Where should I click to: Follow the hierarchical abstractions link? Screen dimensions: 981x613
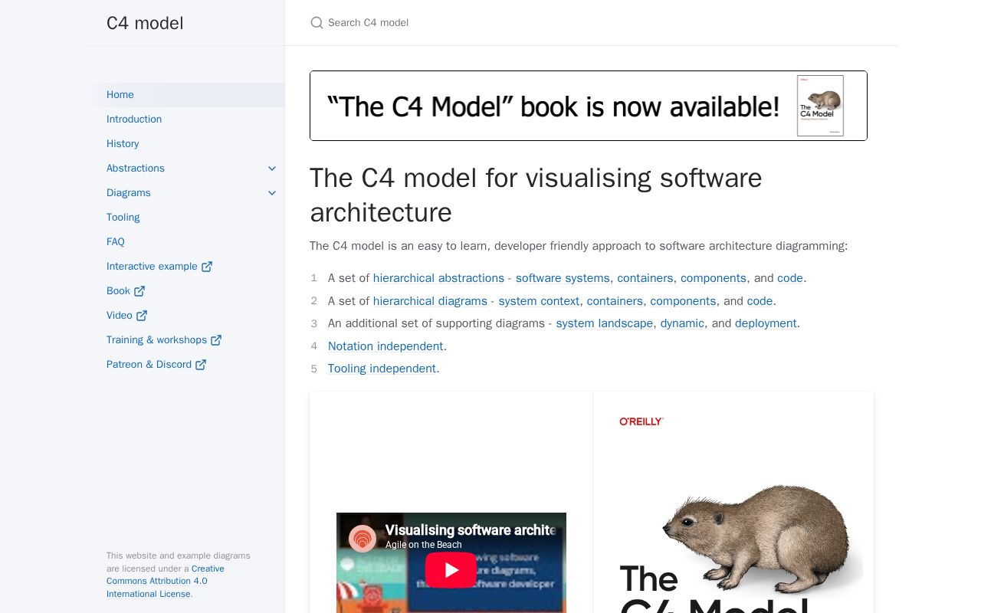click(438, 278)
